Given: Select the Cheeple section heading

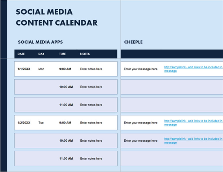Looking at the screenshot, I should pyautogui.click(x=133, y=42).
